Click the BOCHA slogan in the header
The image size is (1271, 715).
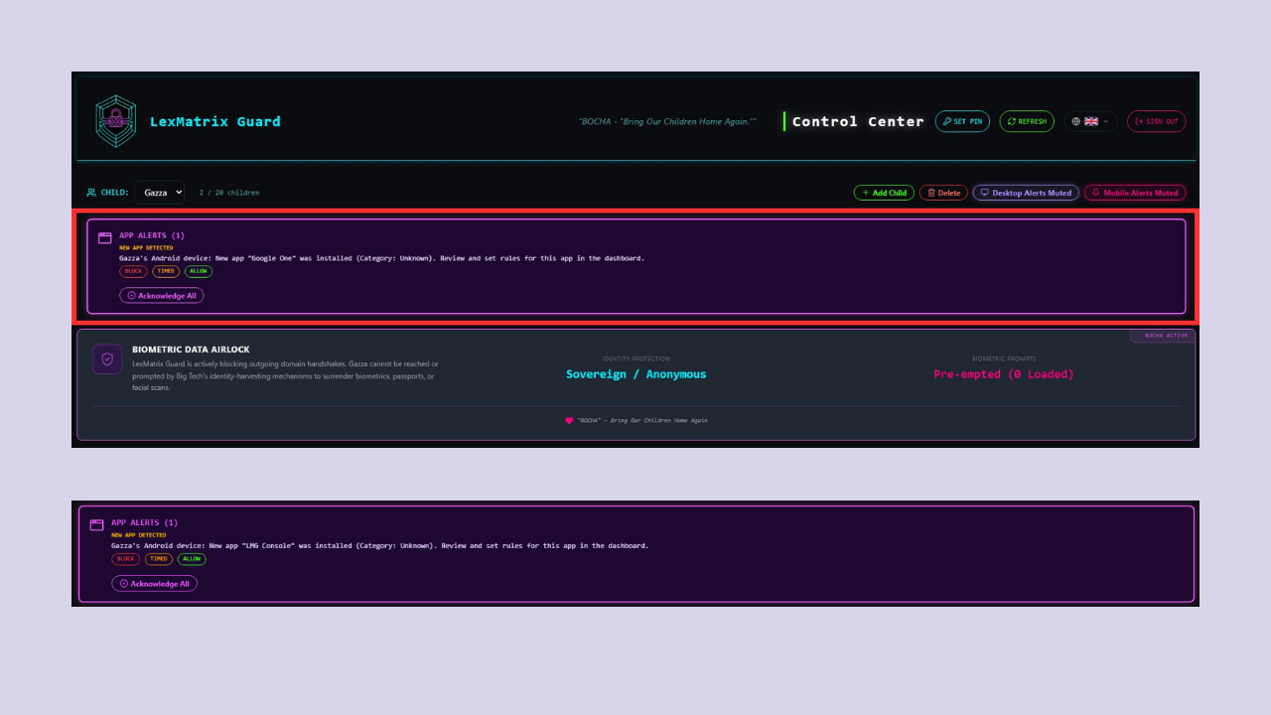(667, 121)
